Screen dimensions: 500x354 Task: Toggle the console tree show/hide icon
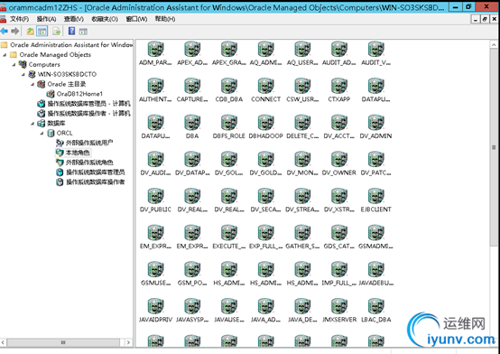(x=42, y=31)
